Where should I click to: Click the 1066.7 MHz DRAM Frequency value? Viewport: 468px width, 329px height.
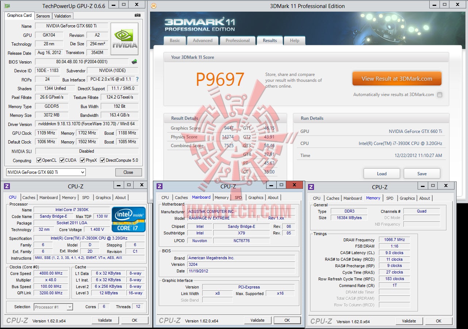[x=394, y=240]
